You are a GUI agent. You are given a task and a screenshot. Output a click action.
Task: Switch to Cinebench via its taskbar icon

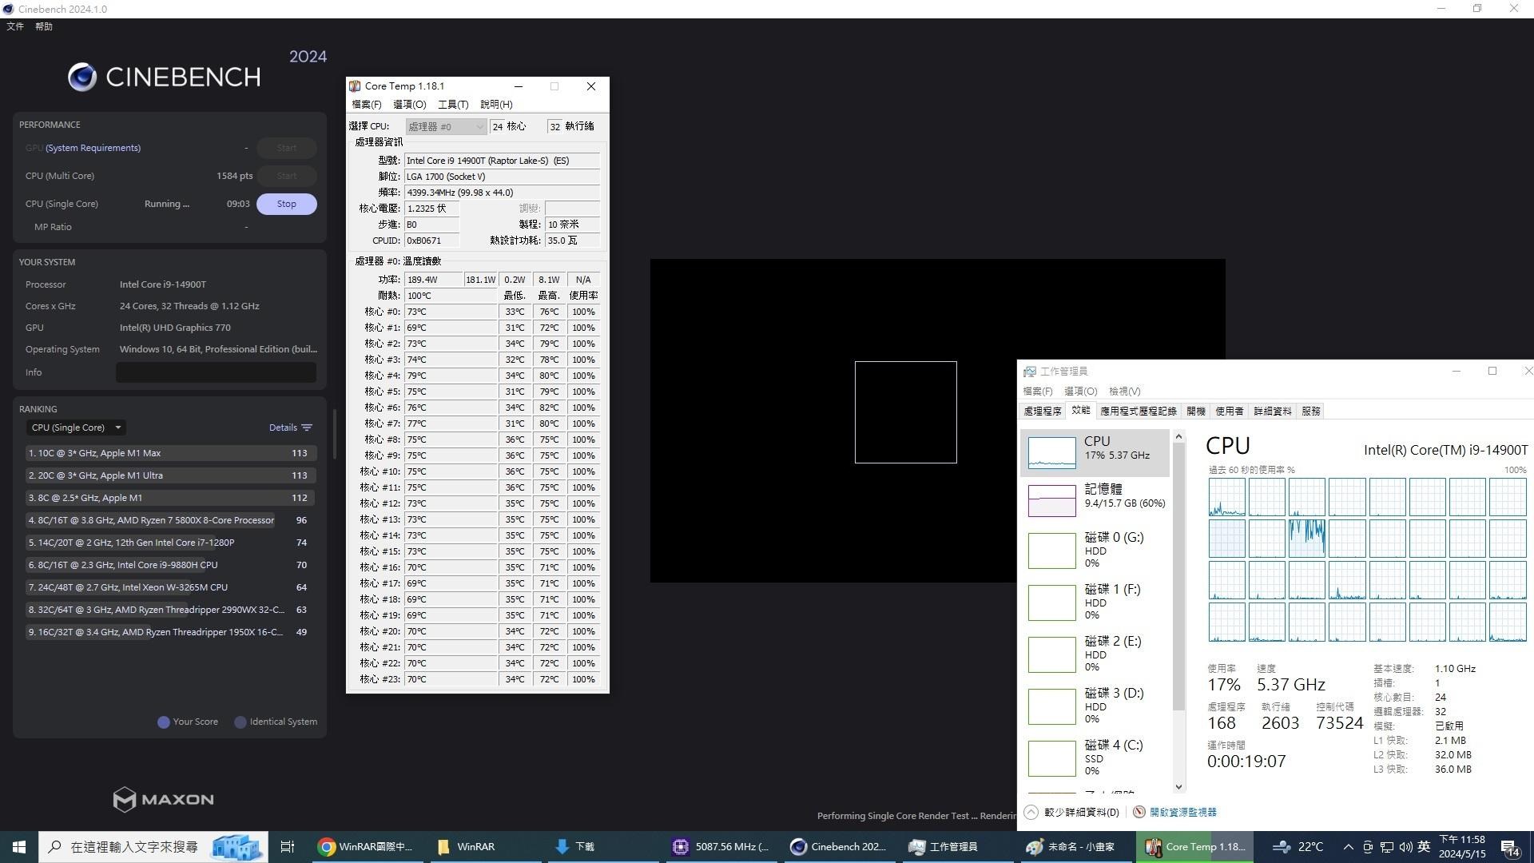point(838,846)
